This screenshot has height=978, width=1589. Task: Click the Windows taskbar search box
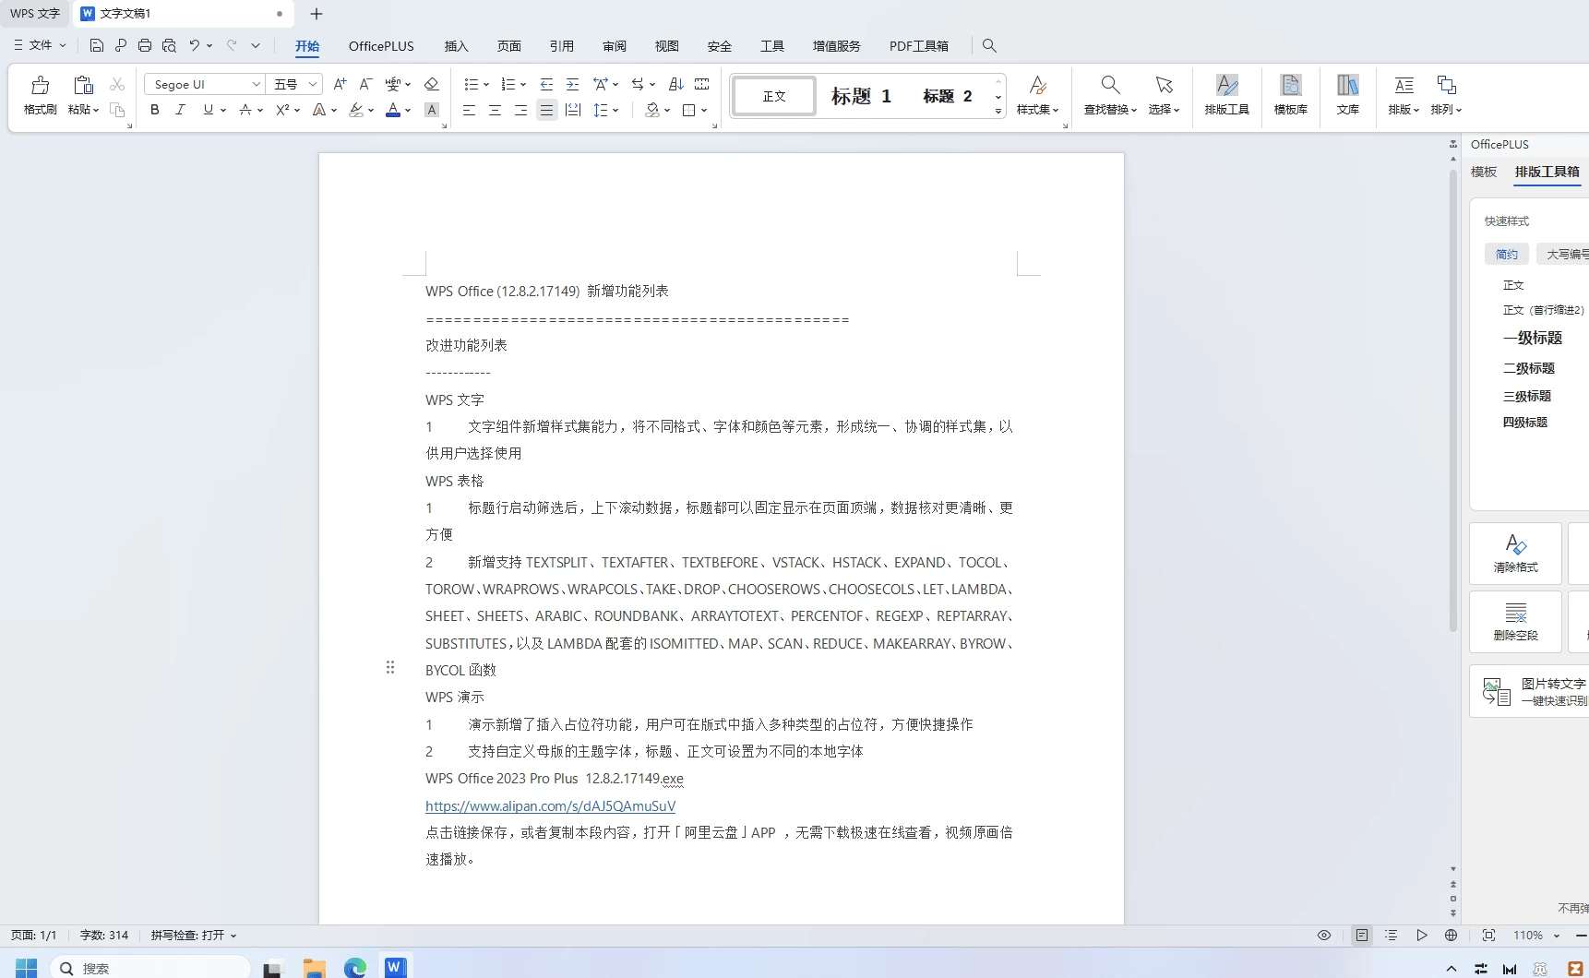152,968
